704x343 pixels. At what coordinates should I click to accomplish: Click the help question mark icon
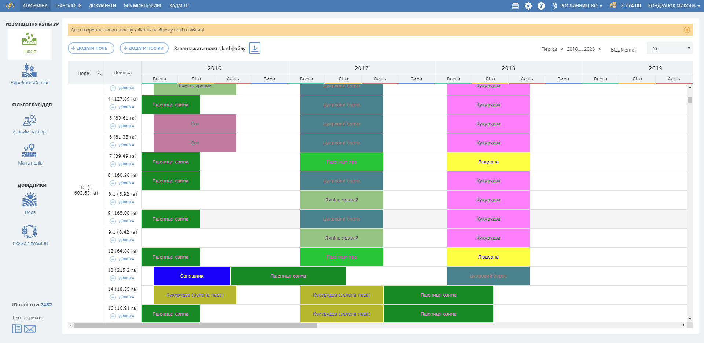click(x=541, y=6)
